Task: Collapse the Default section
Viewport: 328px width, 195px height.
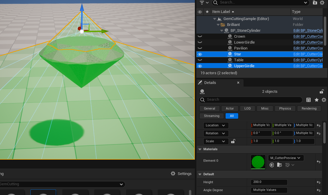Action: pos(200,174)
